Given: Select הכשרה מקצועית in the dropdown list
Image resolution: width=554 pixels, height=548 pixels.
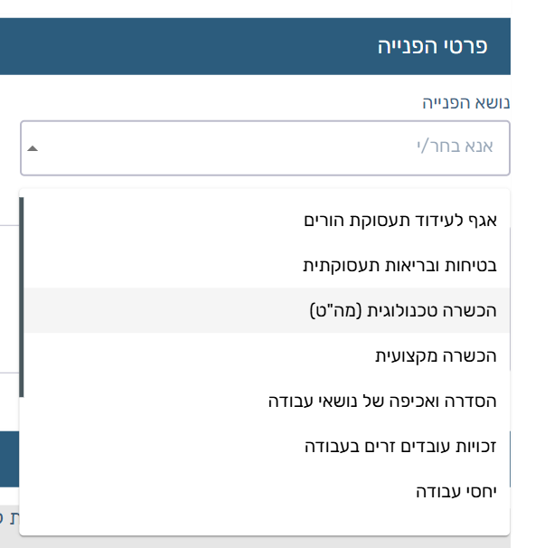Looking at the screenshot, I should click(x=436, y=355).
